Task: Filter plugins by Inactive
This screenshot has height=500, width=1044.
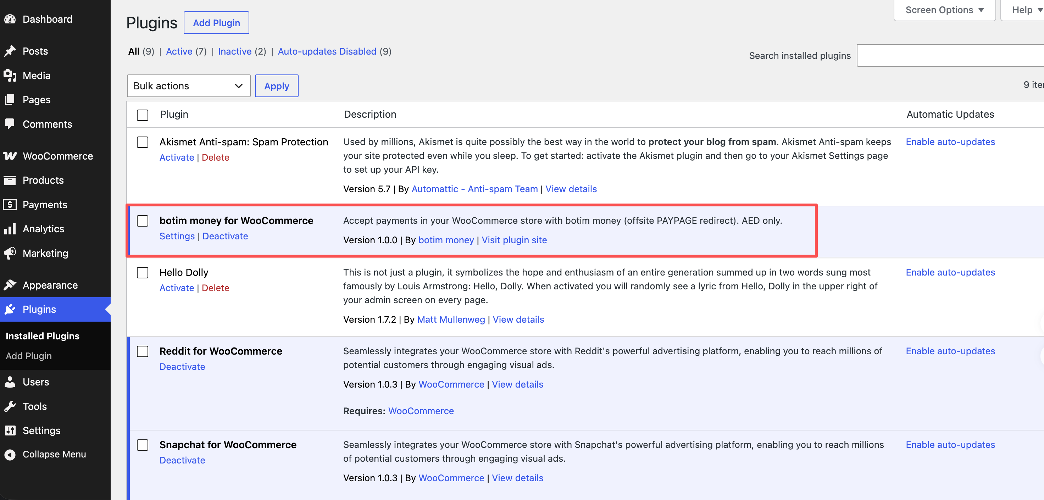Action: tap(235, 51)
